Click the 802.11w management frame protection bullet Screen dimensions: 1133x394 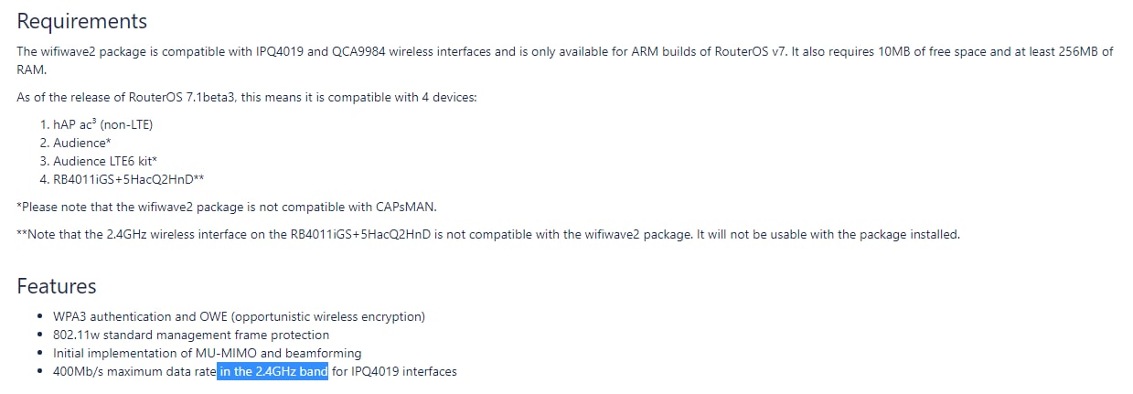pyautogui.click(x=191, y=335)
